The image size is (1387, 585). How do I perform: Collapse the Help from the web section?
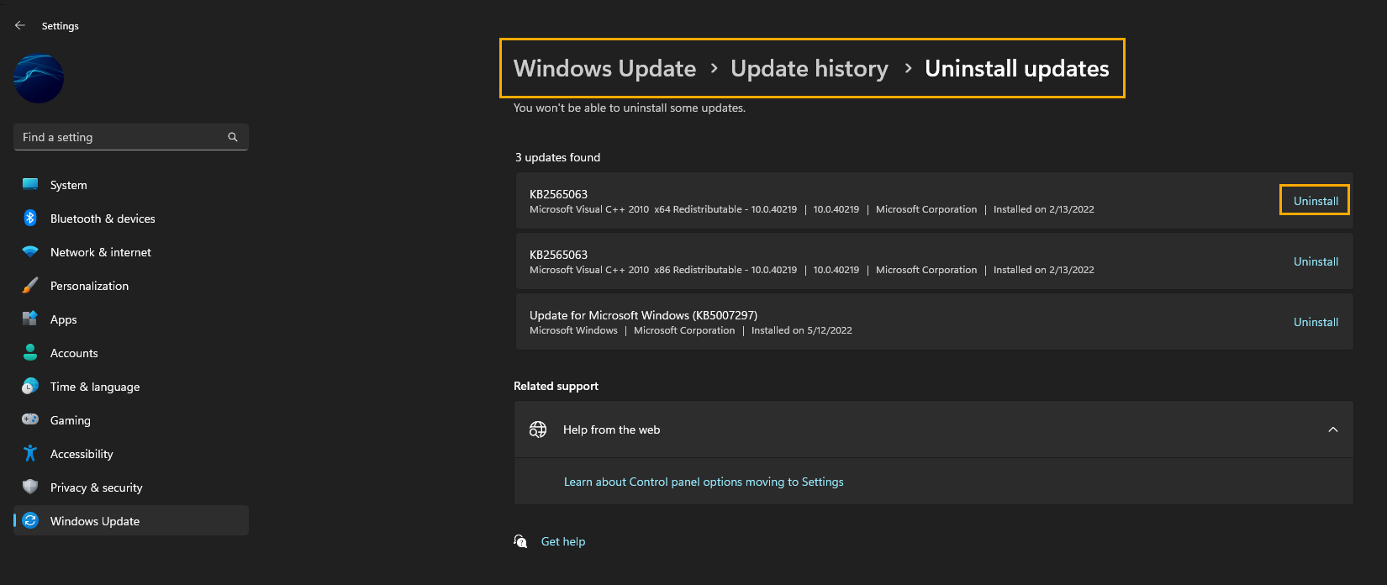1333,430
